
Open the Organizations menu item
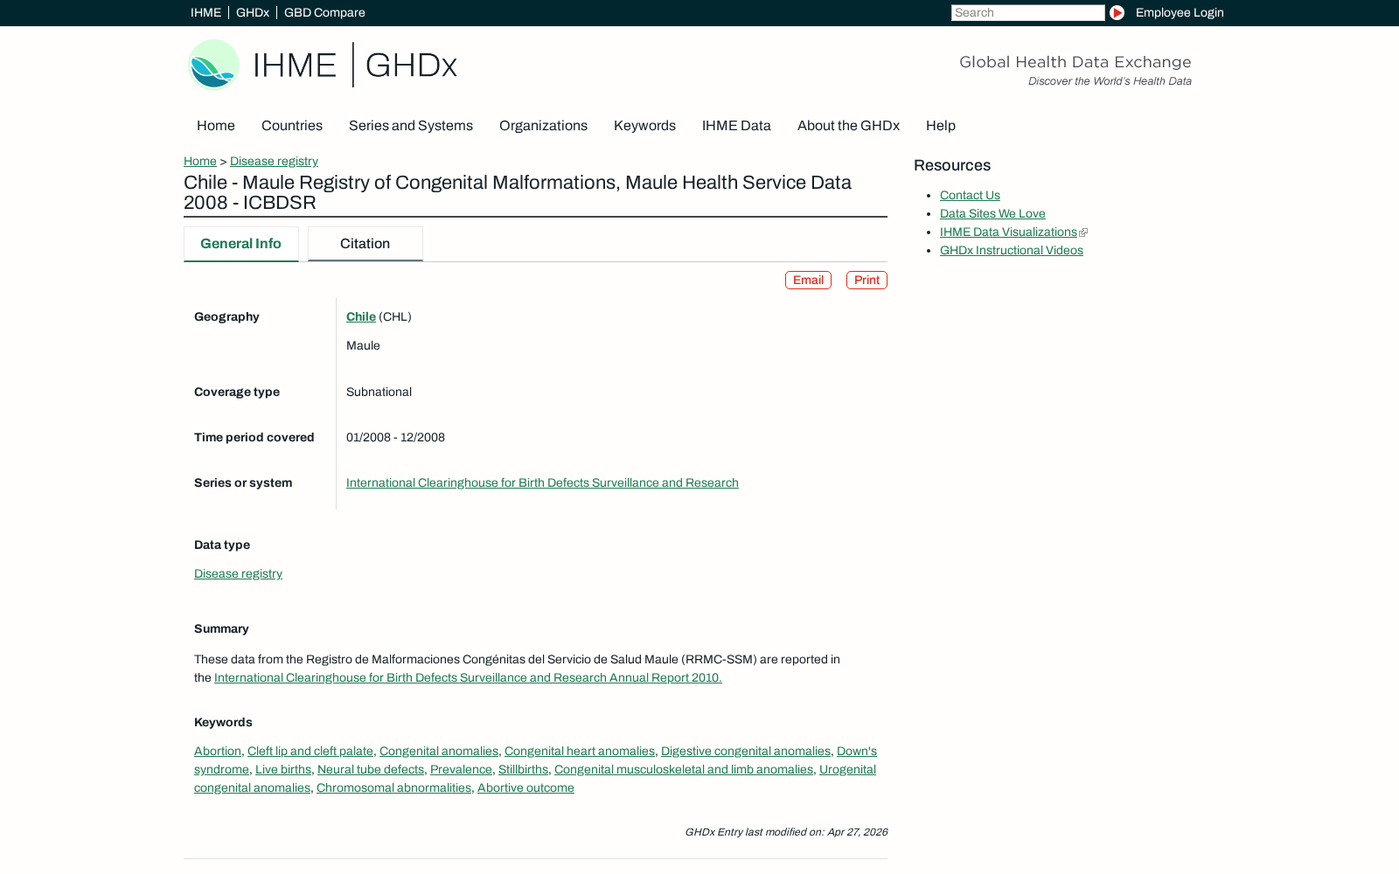point(543,126)
